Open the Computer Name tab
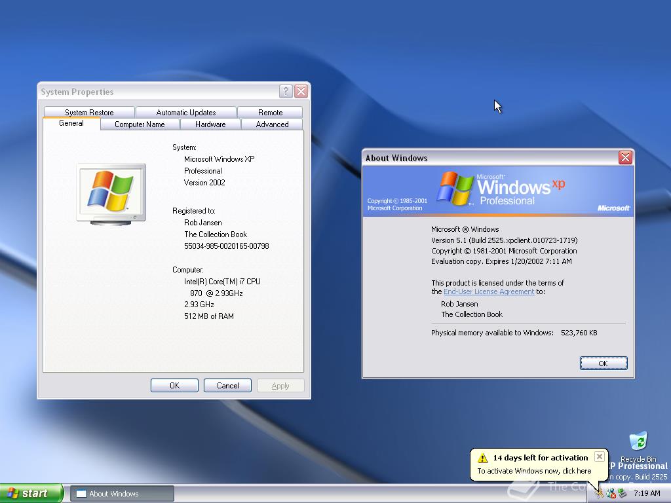Image resolution: width=671 pixels, height=503 pixels. 140,124
